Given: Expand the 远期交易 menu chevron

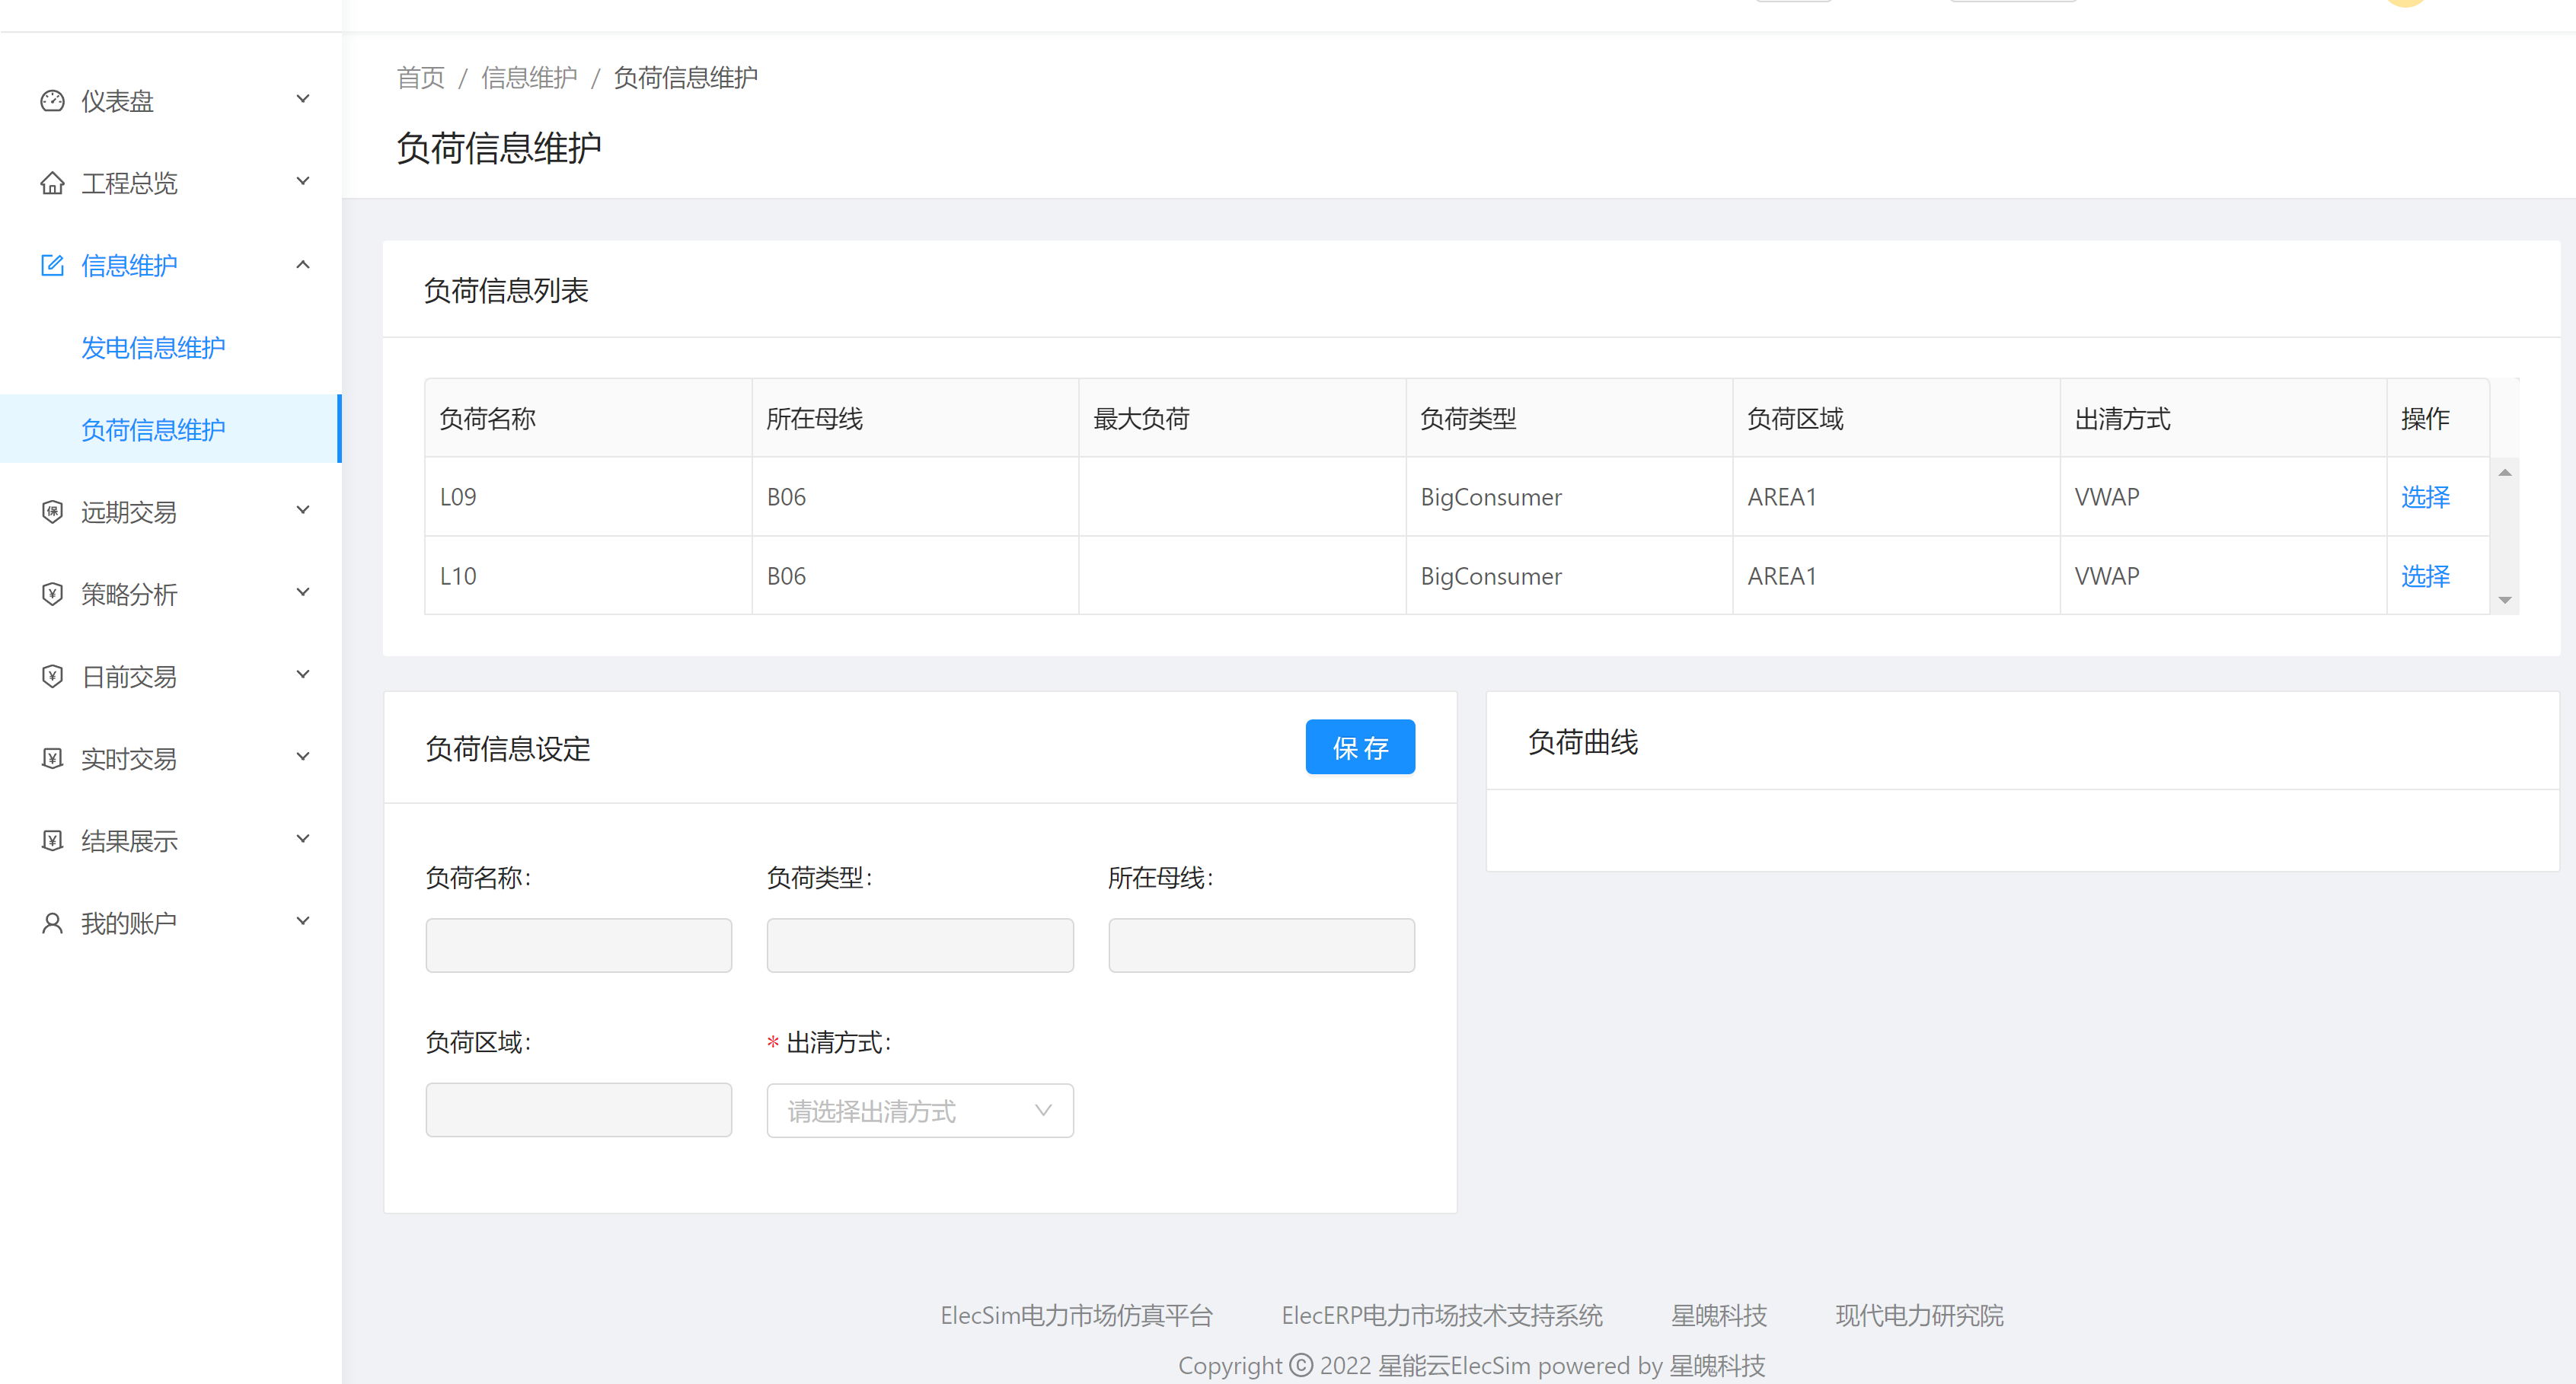Looking at the screenshot, I should [303, 510].
